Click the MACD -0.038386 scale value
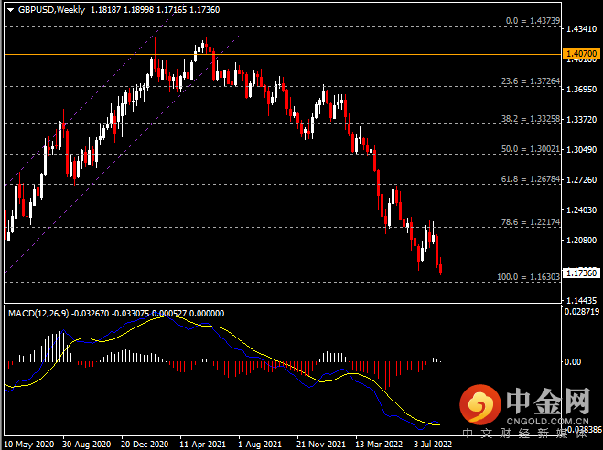603x450 pixels. (x=581, y=428)
